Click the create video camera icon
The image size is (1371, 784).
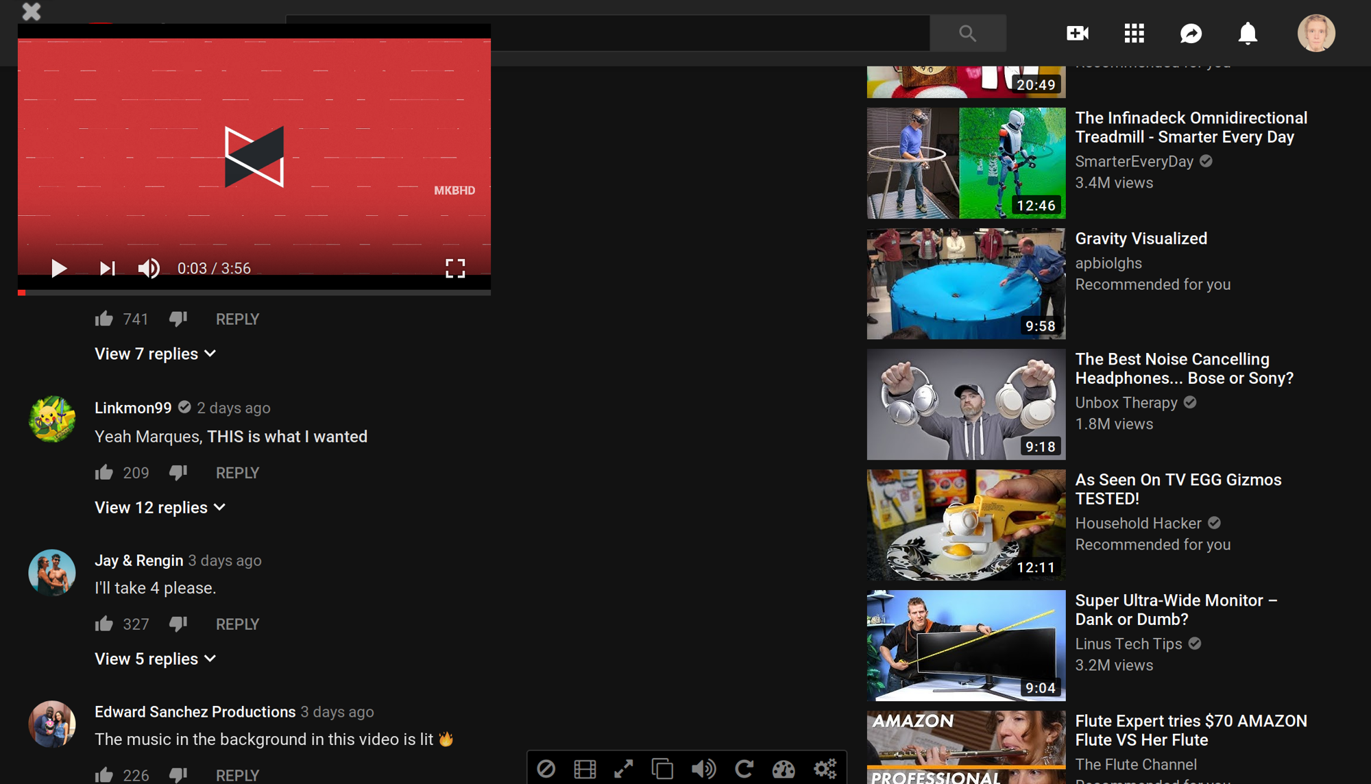1078,33
